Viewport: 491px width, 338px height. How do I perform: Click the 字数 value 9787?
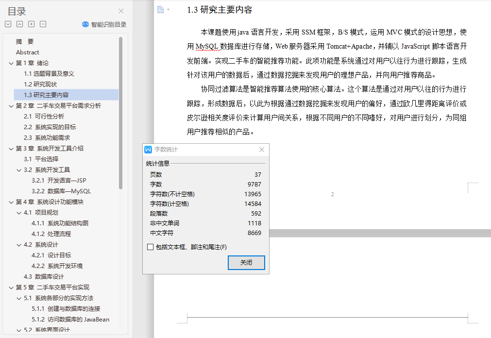click(254, 185)
